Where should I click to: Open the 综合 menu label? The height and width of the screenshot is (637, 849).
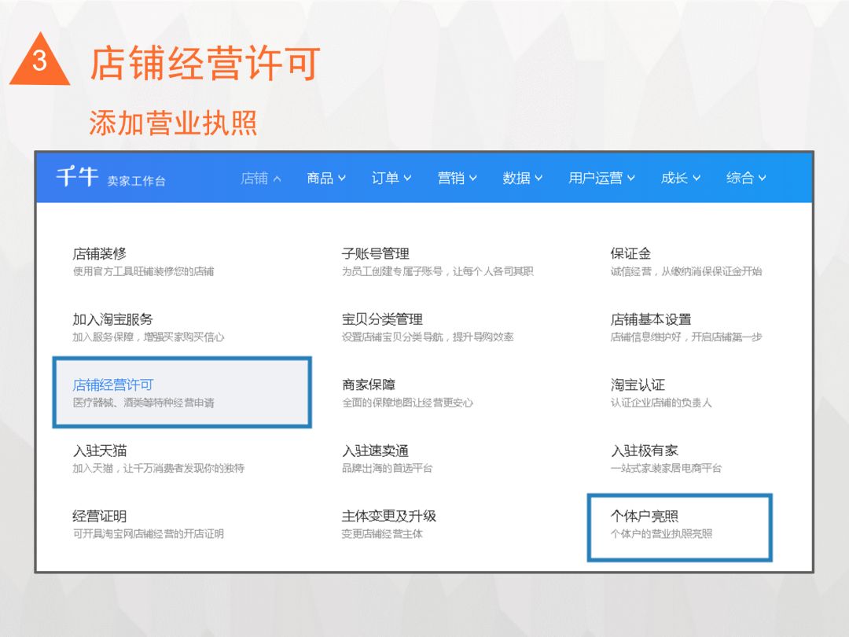click(741, 178)
